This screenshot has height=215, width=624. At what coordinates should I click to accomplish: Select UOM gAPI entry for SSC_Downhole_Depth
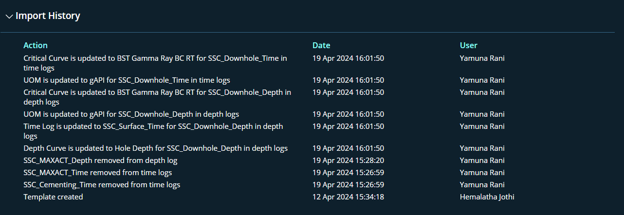click(131, 114)
